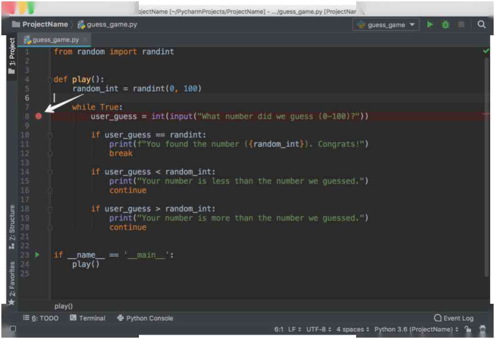Collapse the fold marker on line 10

pyautogui.click(x=49, y=135)
